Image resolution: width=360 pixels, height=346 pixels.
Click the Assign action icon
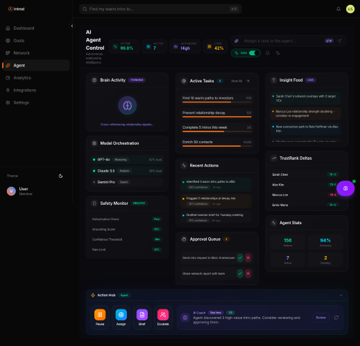coord(121,315)
